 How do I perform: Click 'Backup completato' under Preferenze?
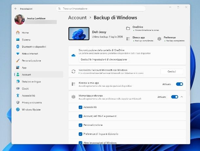pos(175,41)
